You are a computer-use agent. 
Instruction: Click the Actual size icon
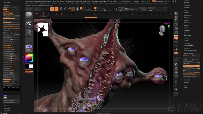tap(176, 28)
